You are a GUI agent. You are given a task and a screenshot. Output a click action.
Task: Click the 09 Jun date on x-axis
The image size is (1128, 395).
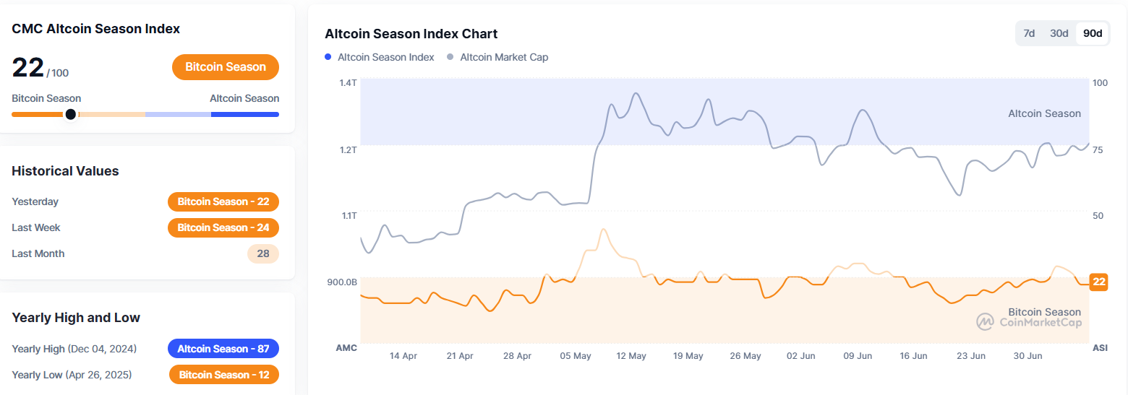[858, 356]
